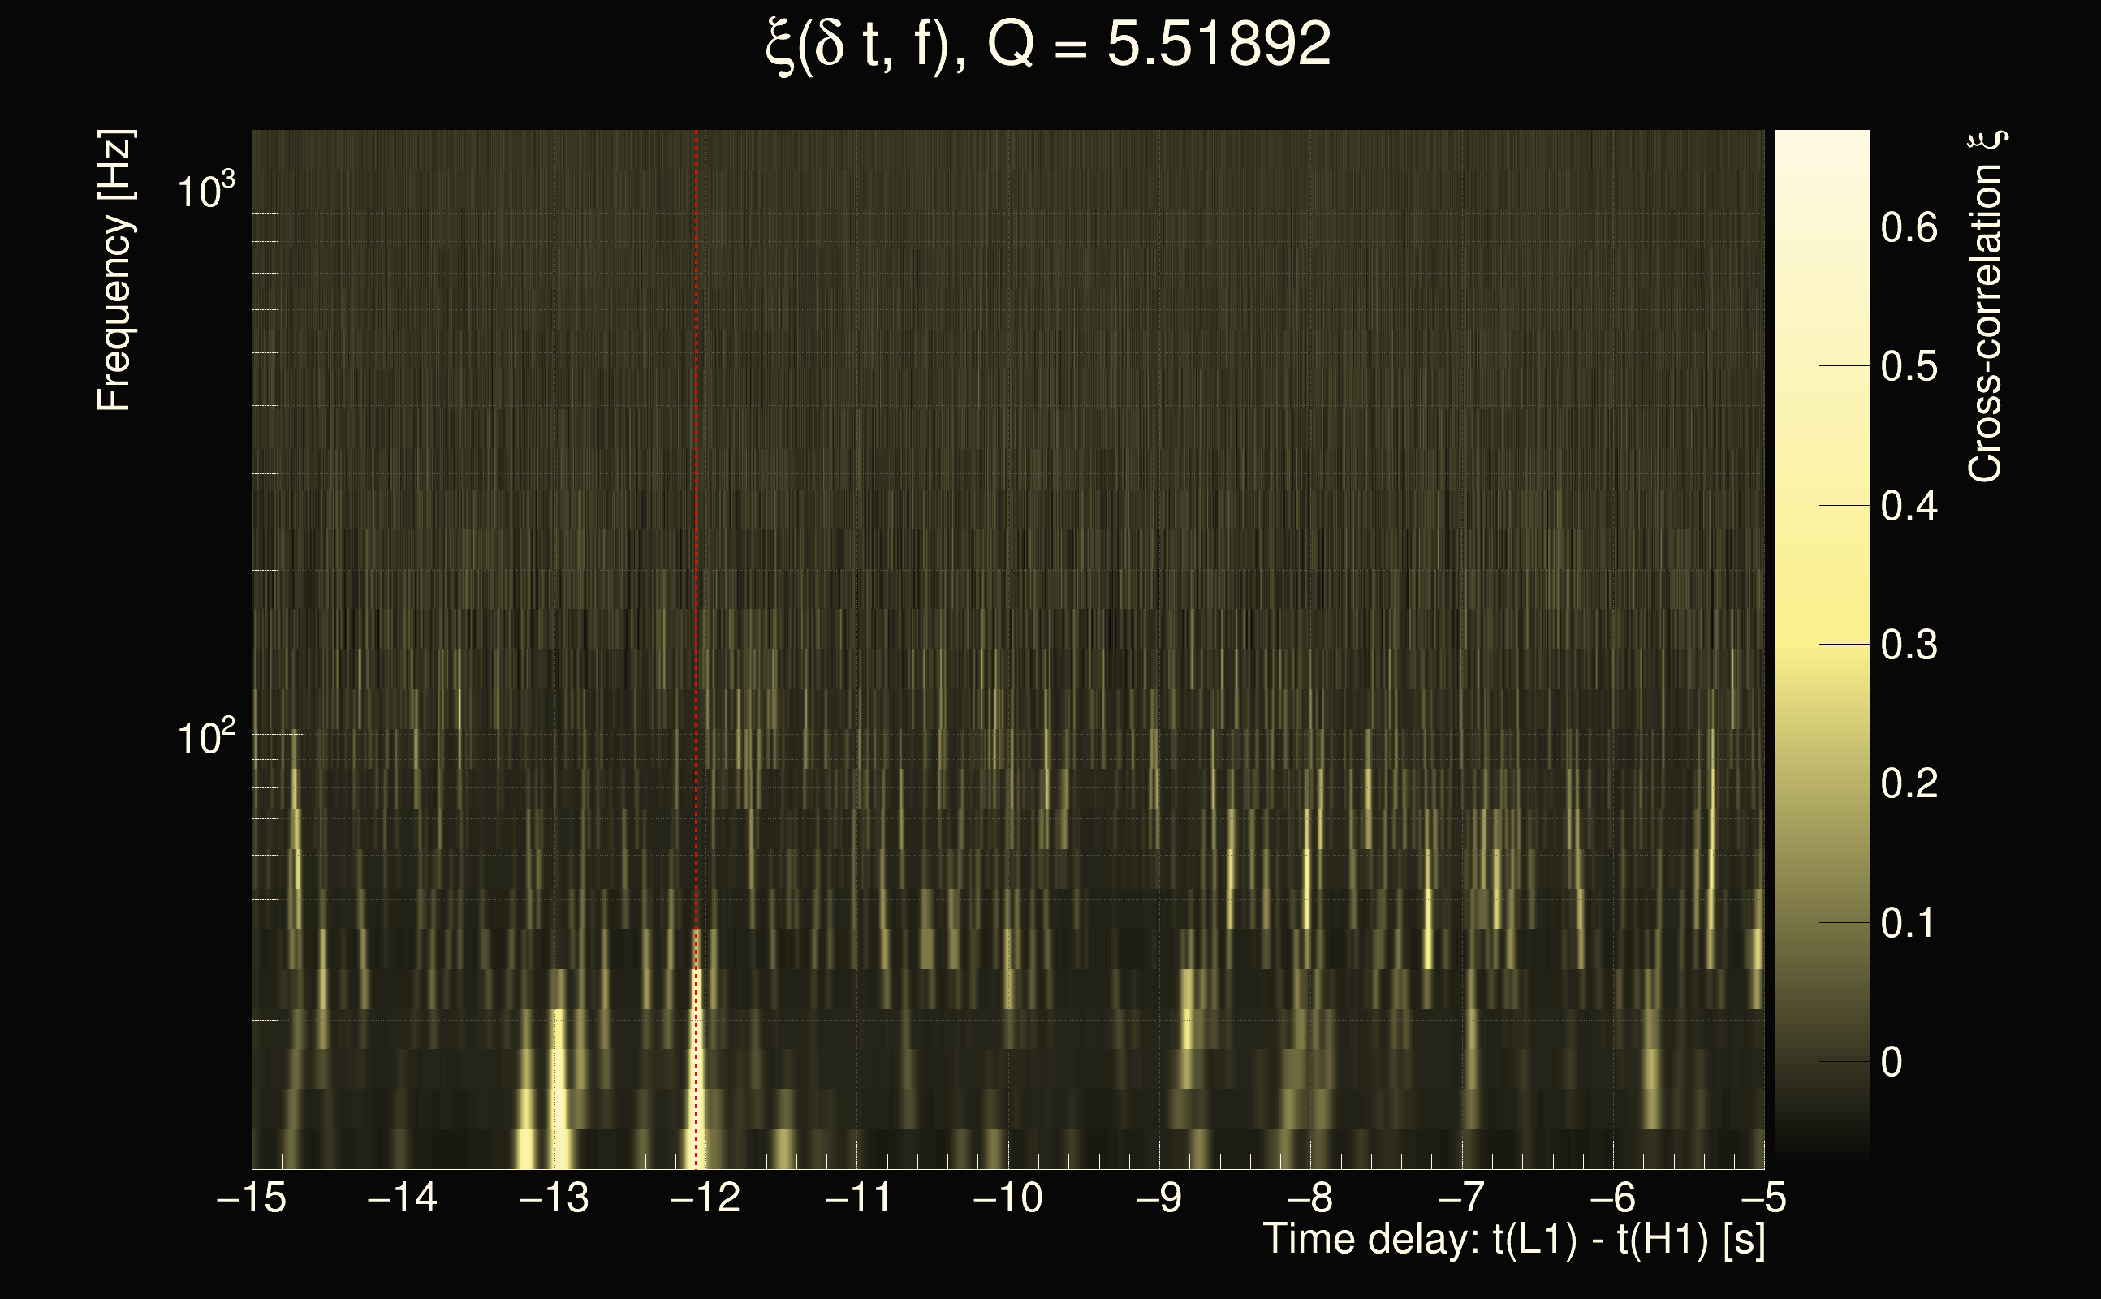Click the -13 tick label on x-axis
This screenshot has height=1299, width=2101.
coord(554,1198)
